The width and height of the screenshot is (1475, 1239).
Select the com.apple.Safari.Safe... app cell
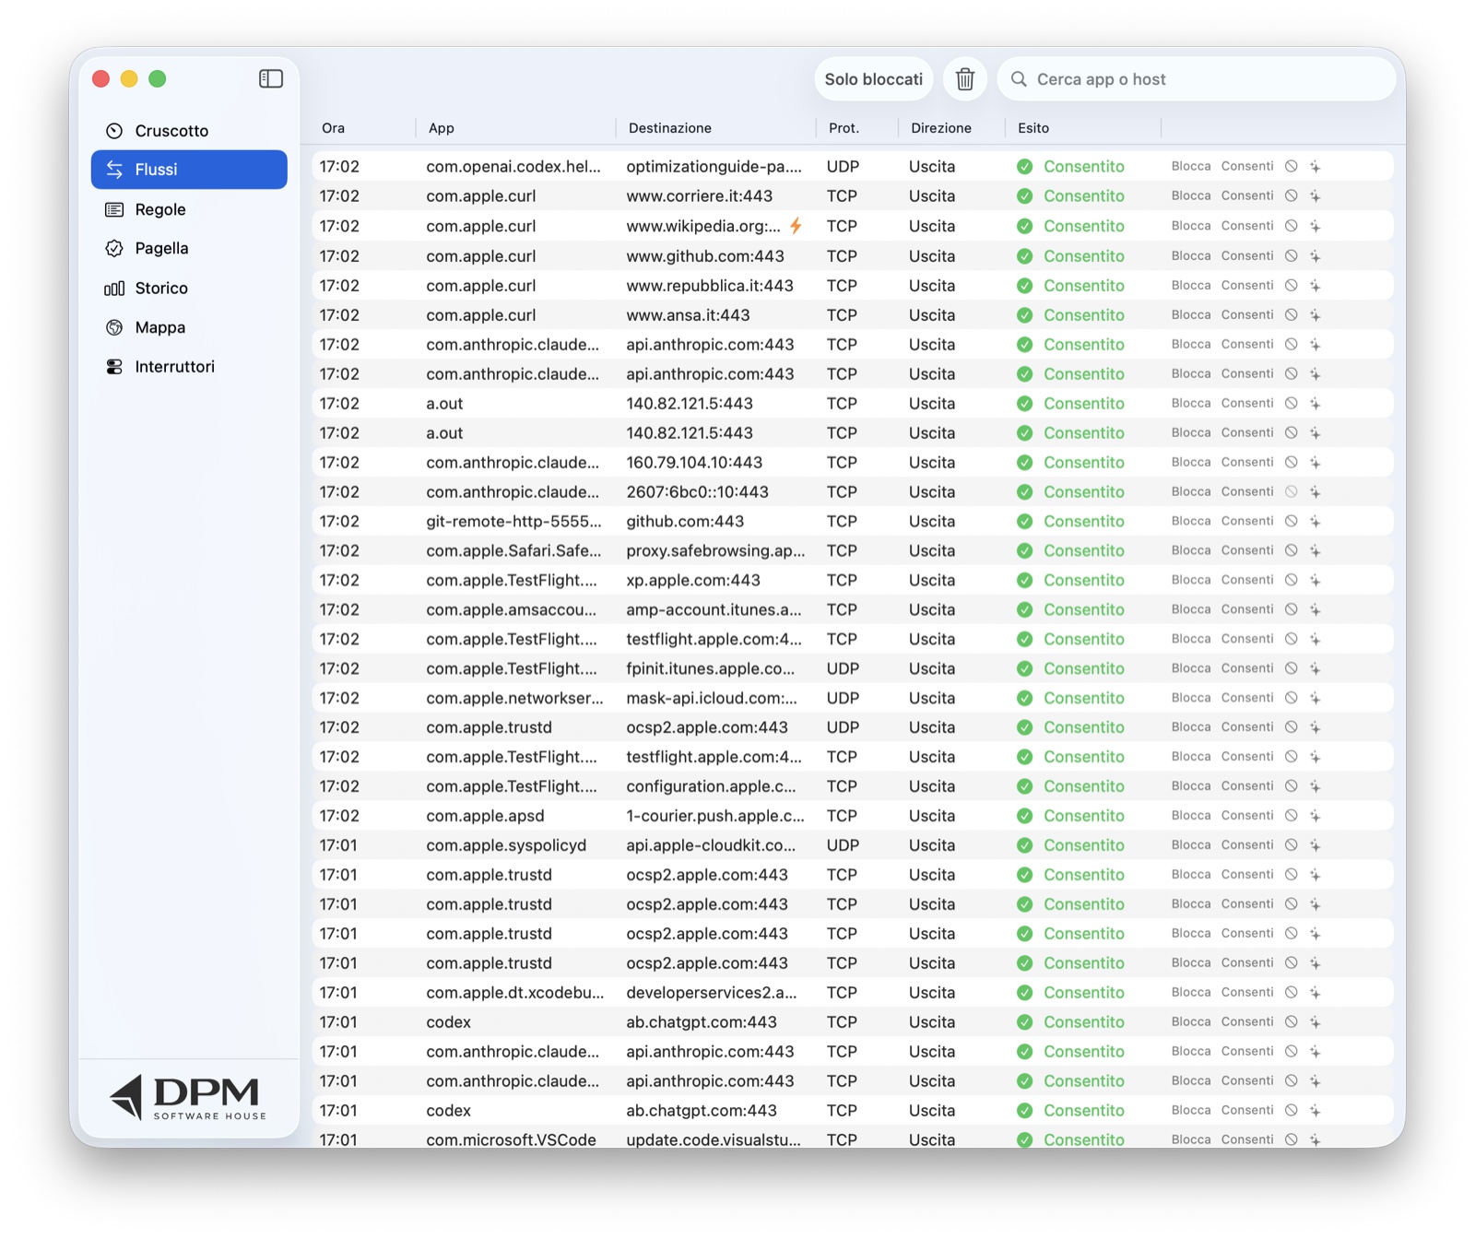point(513,551)
